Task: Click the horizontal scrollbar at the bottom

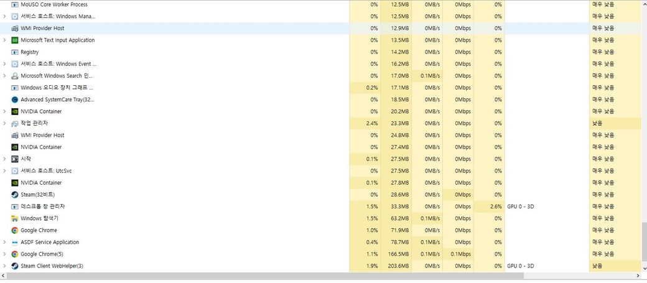Action: (x=268, y=276)
